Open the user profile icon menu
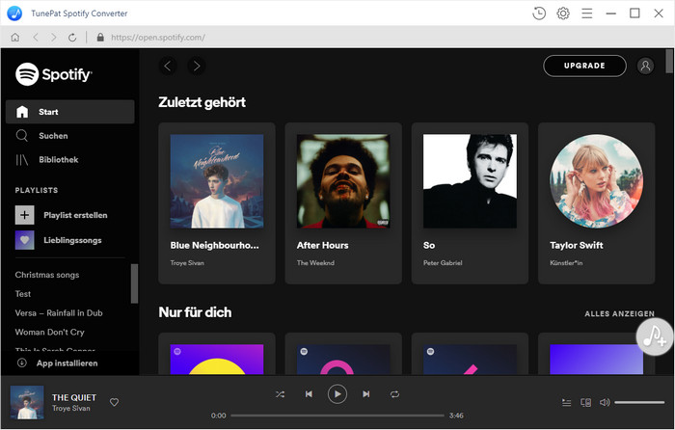The height and width of the screenshot is (430, 675). point(645,66)
